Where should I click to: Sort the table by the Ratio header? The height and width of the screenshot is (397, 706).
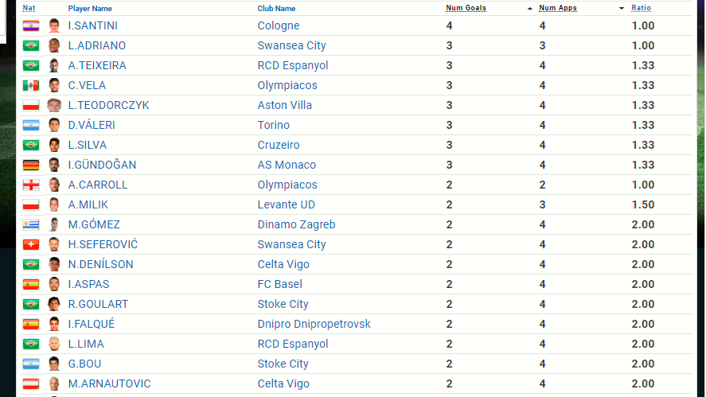(x=641, y=8)
